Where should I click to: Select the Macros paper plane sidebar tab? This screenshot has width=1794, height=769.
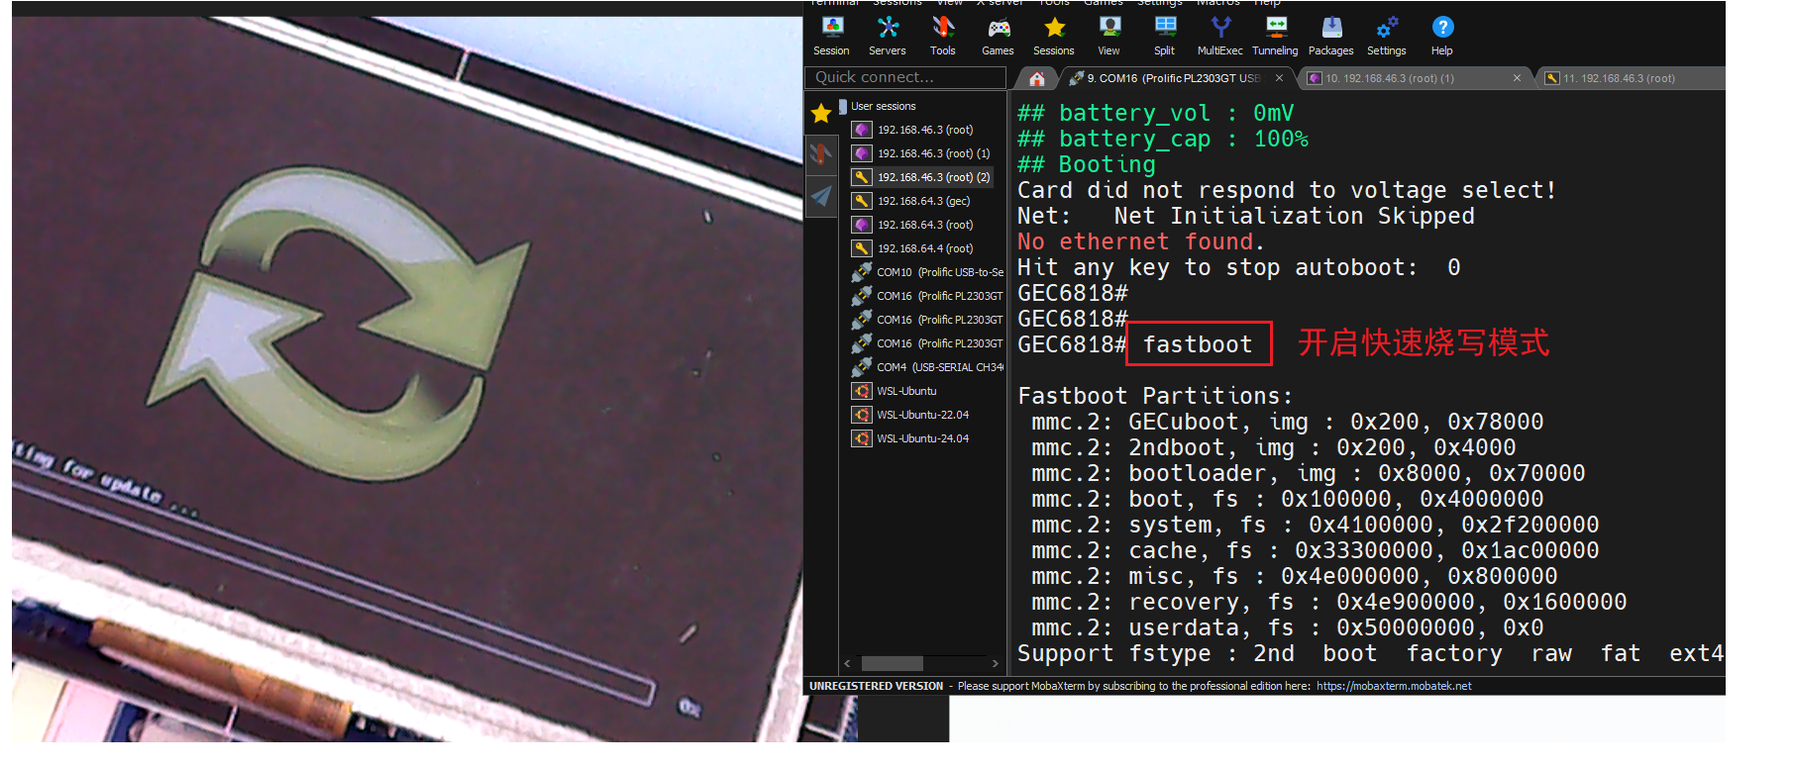pos(821,196)
